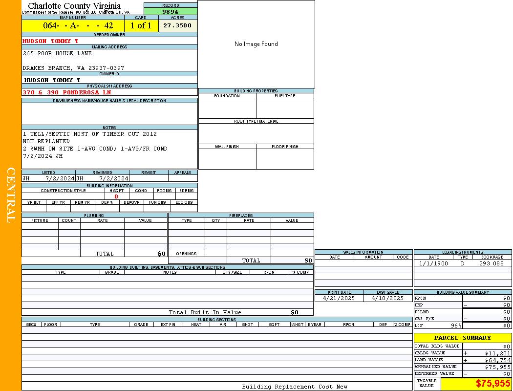Click the Charlotte County Virginia title
513x391 pixels.
[74, 6]
